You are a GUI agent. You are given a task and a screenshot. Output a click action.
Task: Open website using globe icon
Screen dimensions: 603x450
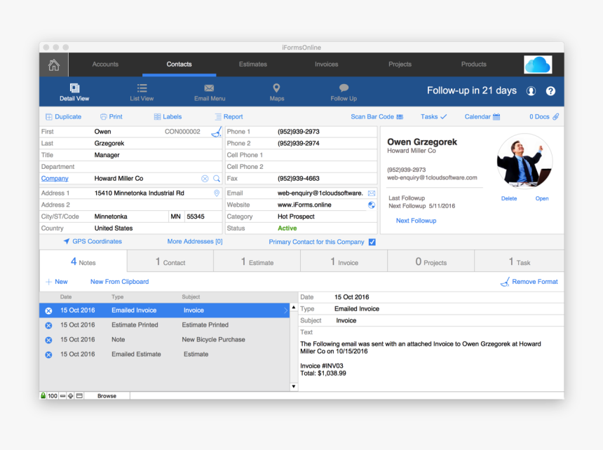coord(372,205)
